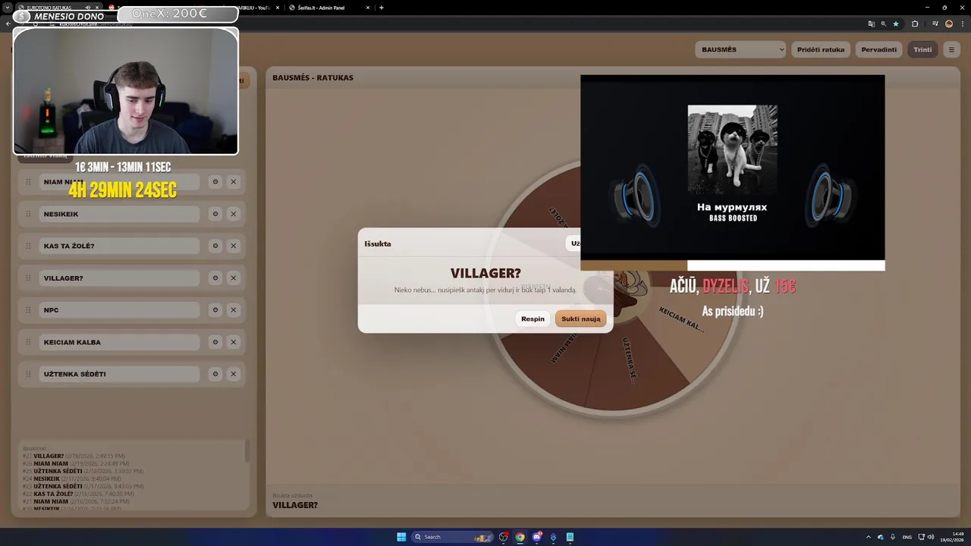Click the Pervadinti button

click(879, 49)
